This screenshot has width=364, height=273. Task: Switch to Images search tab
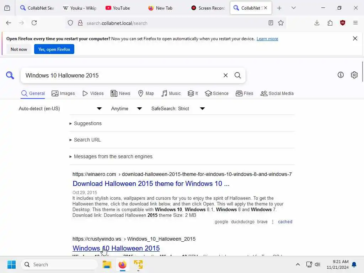click(x=63, y=93)
